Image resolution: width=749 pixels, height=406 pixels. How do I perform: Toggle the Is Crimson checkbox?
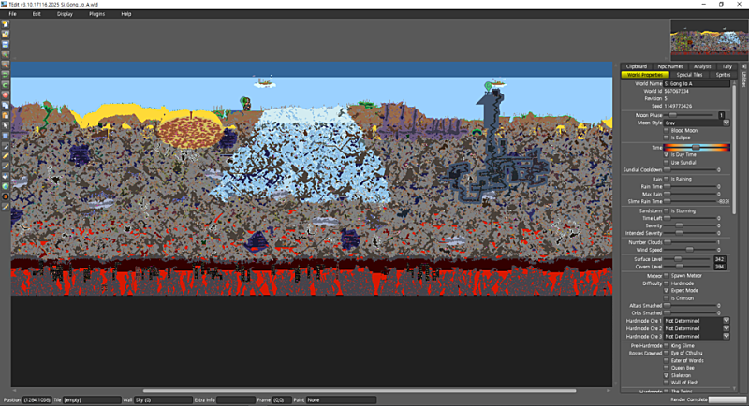pos(667,298)
